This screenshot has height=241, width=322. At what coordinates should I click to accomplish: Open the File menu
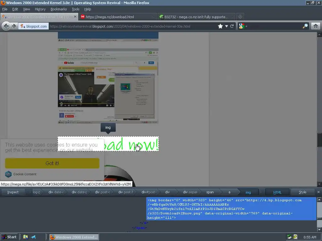[5, 9]
